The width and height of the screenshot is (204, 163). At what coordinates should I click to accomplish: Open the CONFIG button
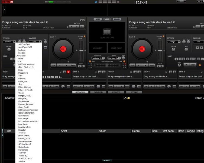181,1
